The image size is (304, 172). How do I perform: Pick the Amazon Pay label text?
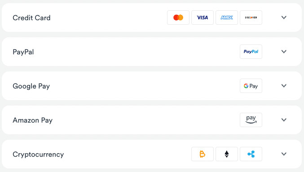coord(33,120)
